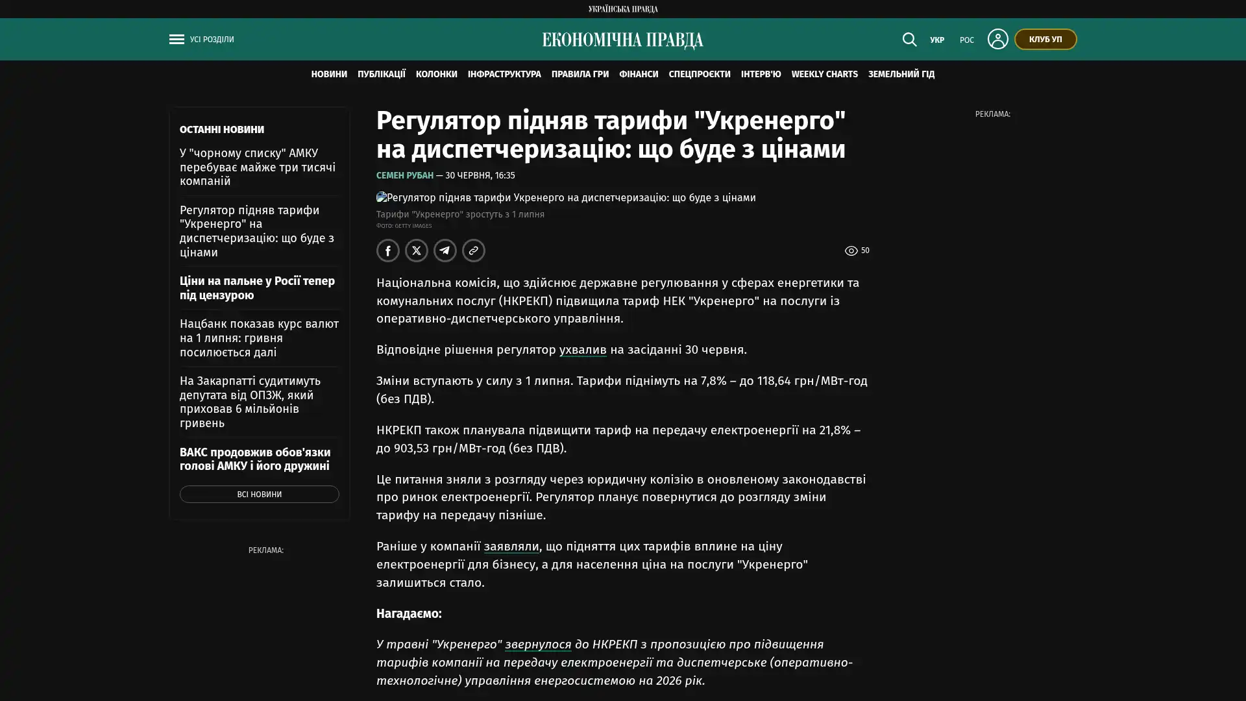
Task: Open Українська правда link at top
Action: click(623, 9)
